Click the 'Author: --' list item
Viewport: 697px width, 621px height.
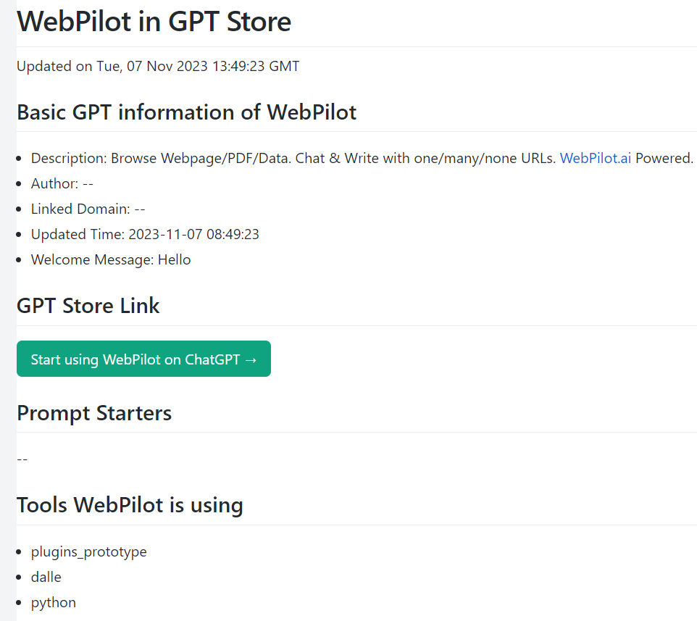click(62, 184)
